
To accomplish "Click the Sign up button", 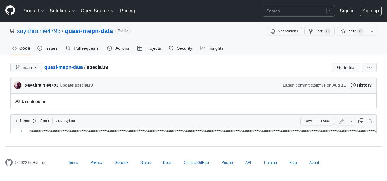I will point(370,11).
